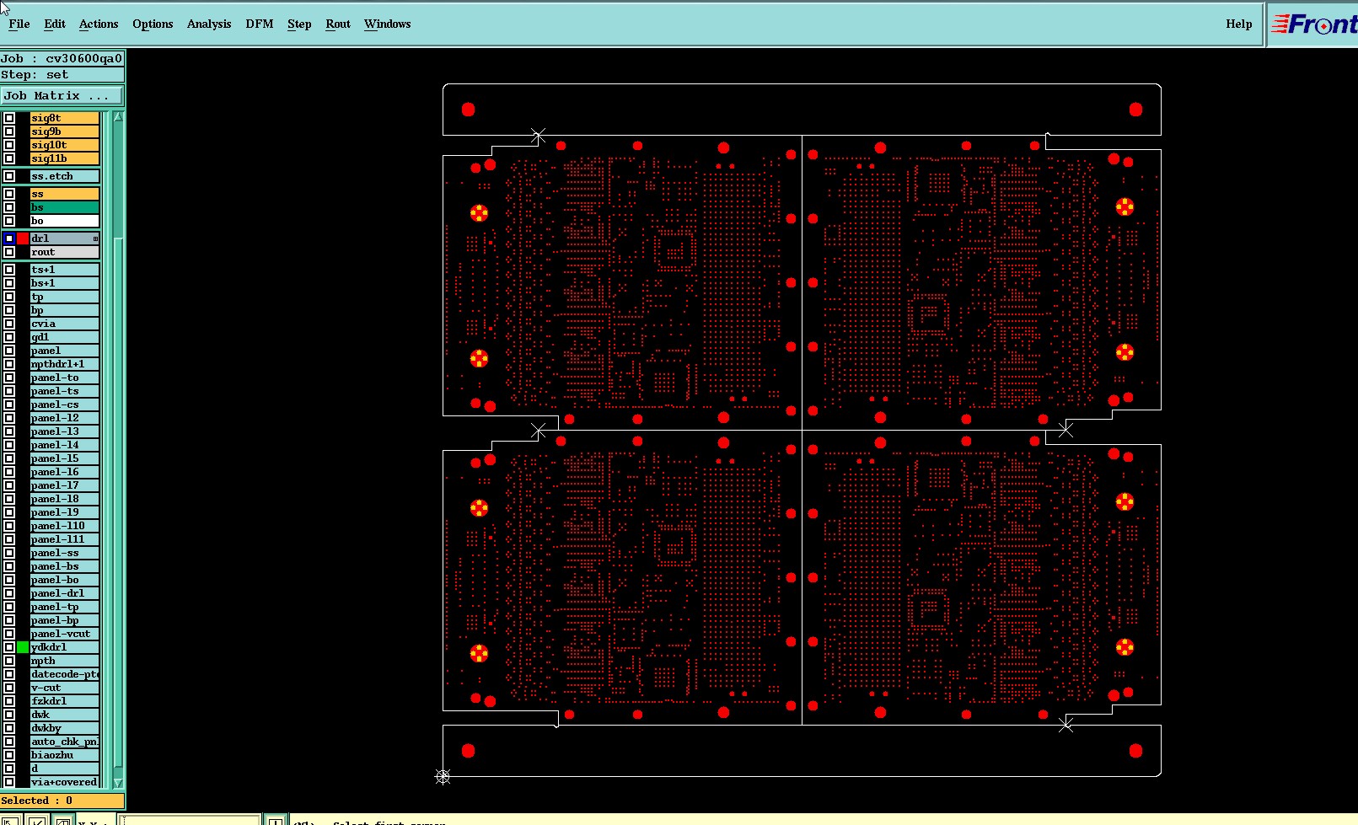Screen dimensions: 1358x825
Task: Click the Selected : 0 status label
Action: click(62, 801)
